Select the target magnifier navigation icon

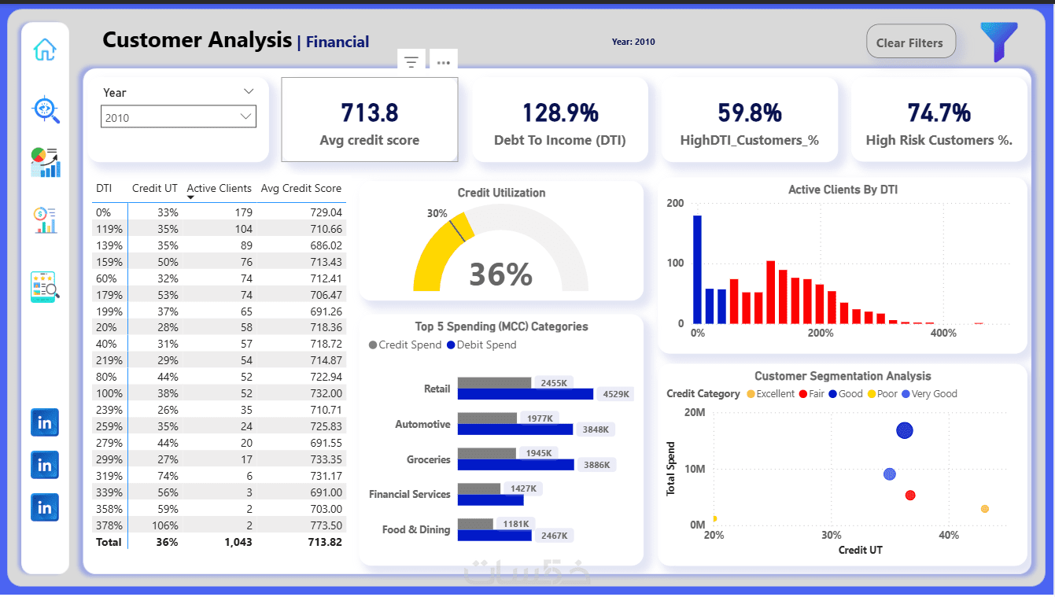(x=46, y=109)
